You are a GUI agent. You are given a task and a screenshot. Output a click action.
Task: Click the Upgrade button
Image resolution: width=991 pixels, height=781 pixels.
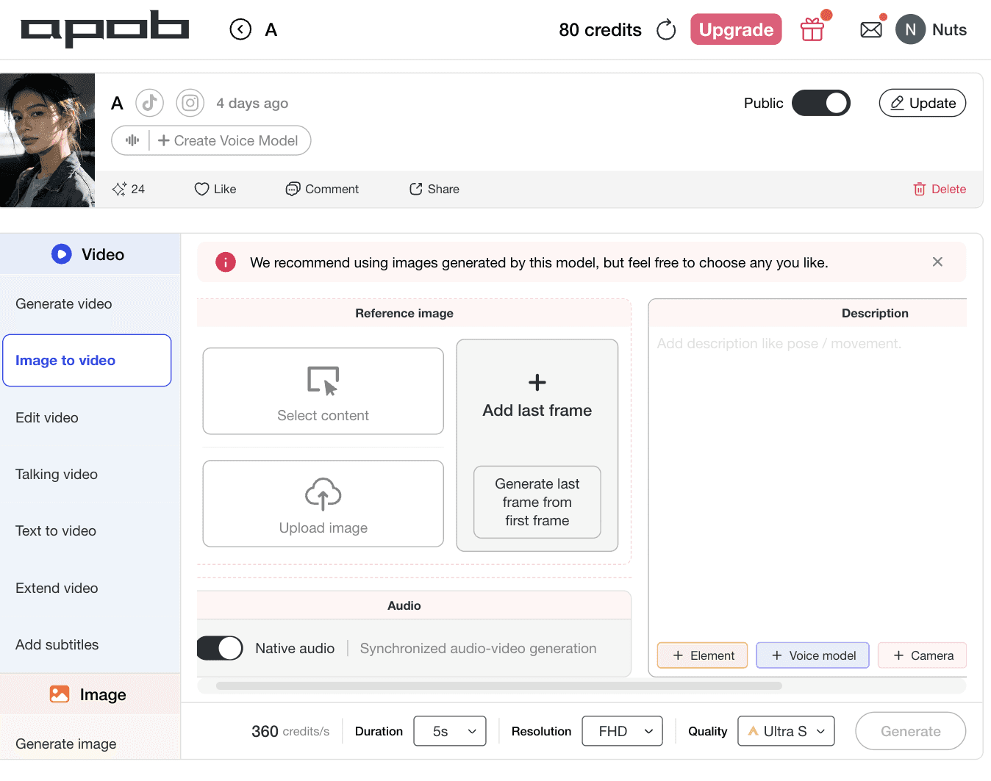coord(736,29)
